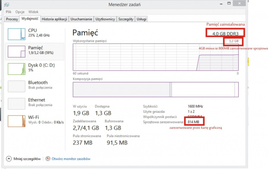The width and height of the screenshot is (268, 169).
Task: Open the Dysk 0 (C: D:) graph
Action: [x=16, y=69]
